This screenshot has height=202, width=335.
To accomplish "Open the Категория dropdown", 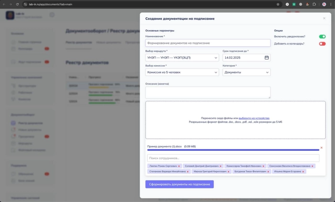I will [x=246, y=72].
